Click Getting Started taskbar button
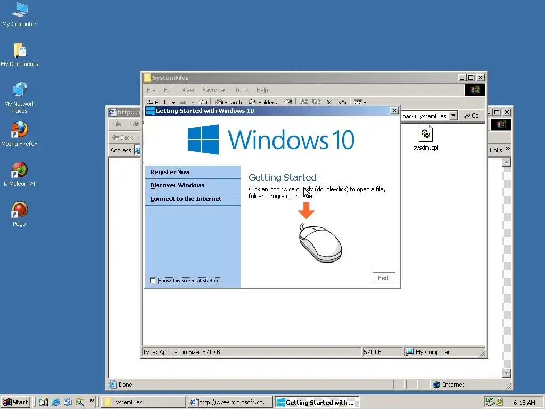 click(317, 403)
